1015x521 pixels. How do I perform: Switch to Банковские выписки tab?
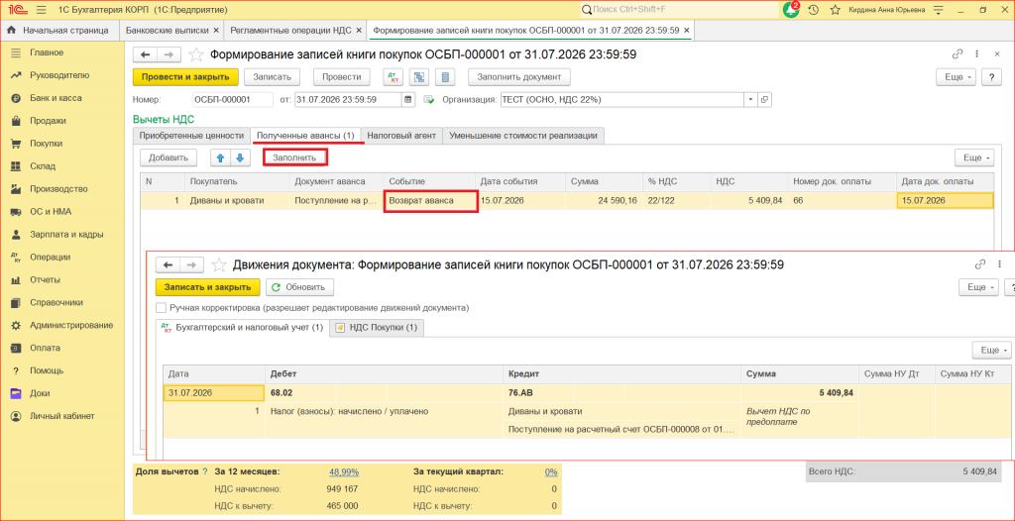tap(168, 30)
